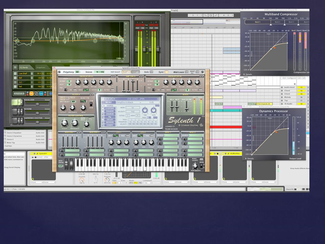Click the Oscillator A2 Volume knob
The image size is (325, 244).
pyautogui.click(x=166, y=82)
